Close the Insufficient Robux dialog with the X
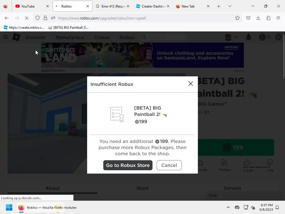285x214 pixels. tap(190, 84)
